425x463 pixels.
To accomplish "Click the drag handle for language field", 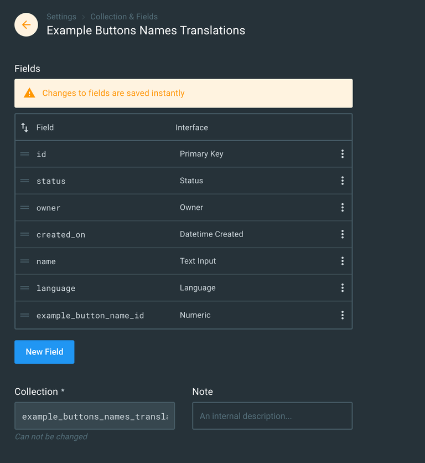I will point(24,288).
